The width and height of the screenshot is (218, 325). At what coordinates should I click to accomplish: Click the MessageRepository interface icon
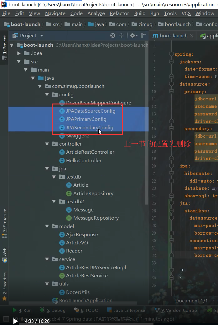point(69,218)
